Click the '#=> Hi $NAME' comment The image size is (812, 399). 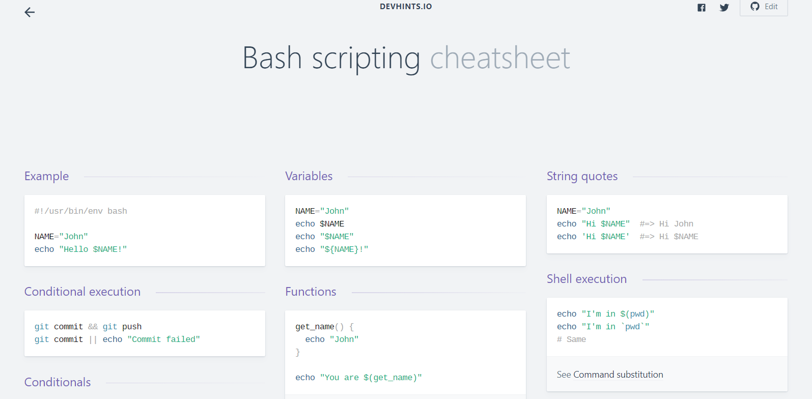point(669,237)
